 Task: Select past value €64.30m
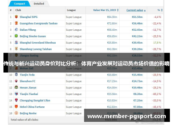click(x=112, y=17)
